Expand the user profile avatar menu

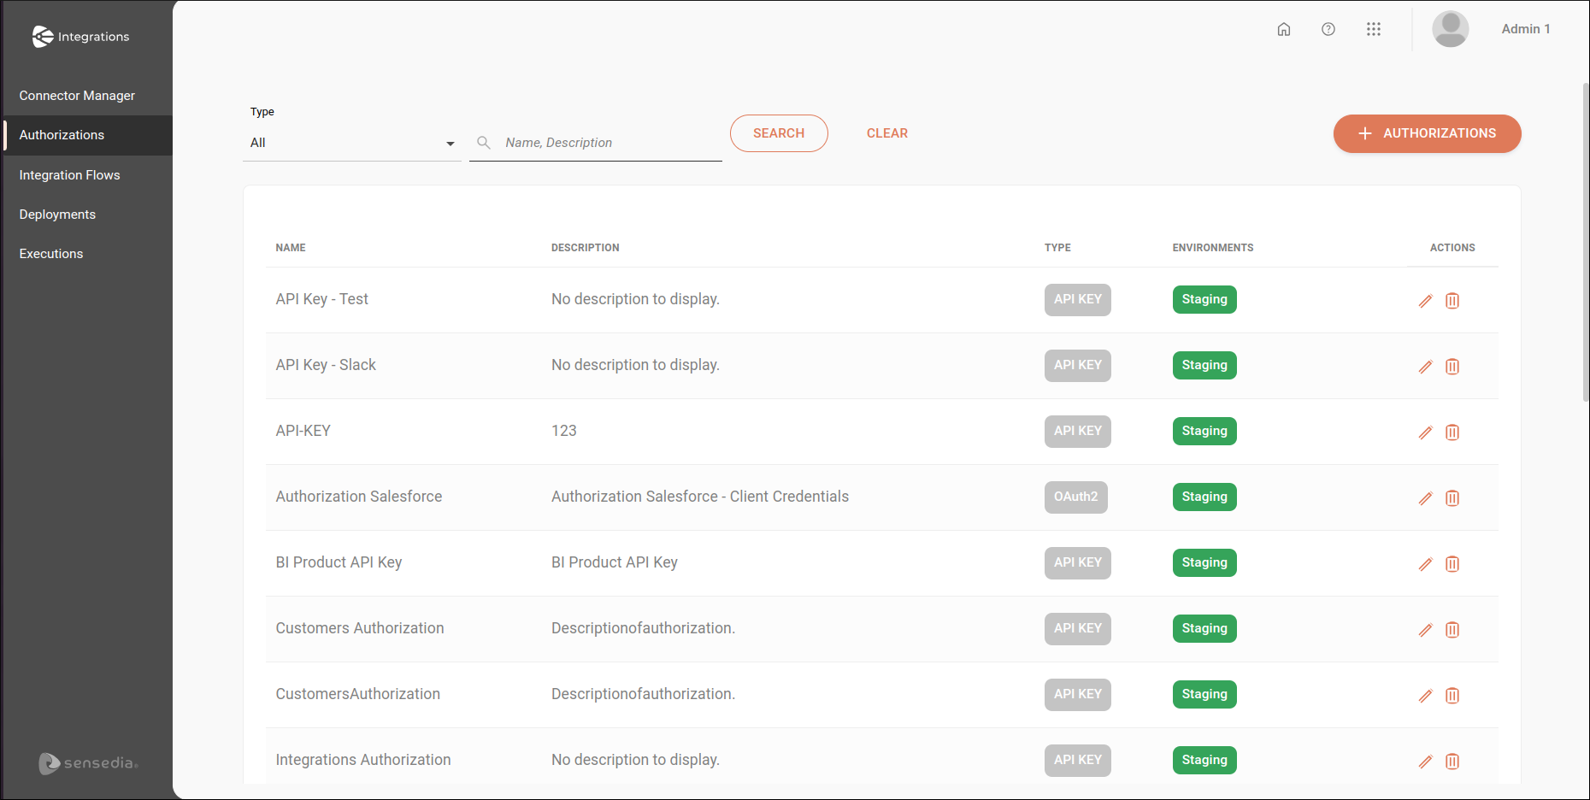(1451, 28)
